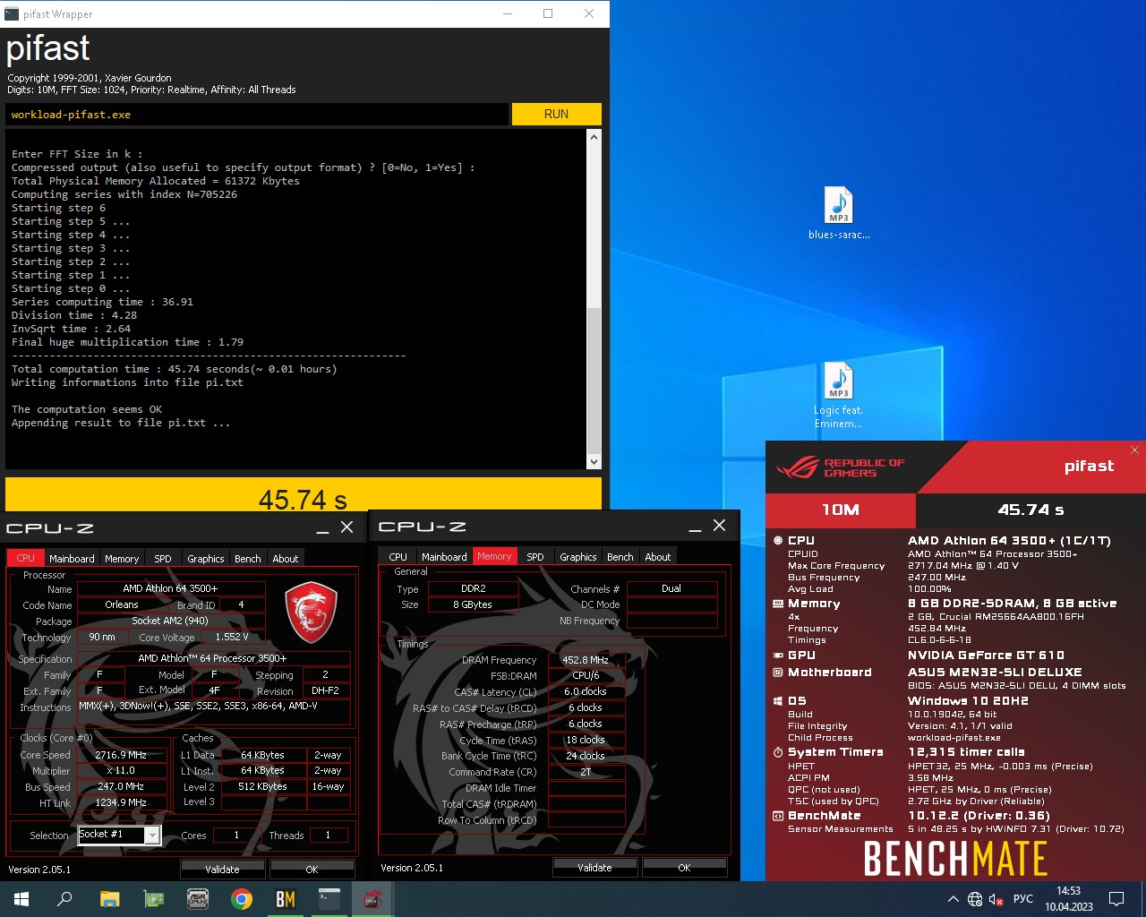Click the console output scrollbar down arrow
The height and width of the screenshot is (917, 1146).
[594, 461]
